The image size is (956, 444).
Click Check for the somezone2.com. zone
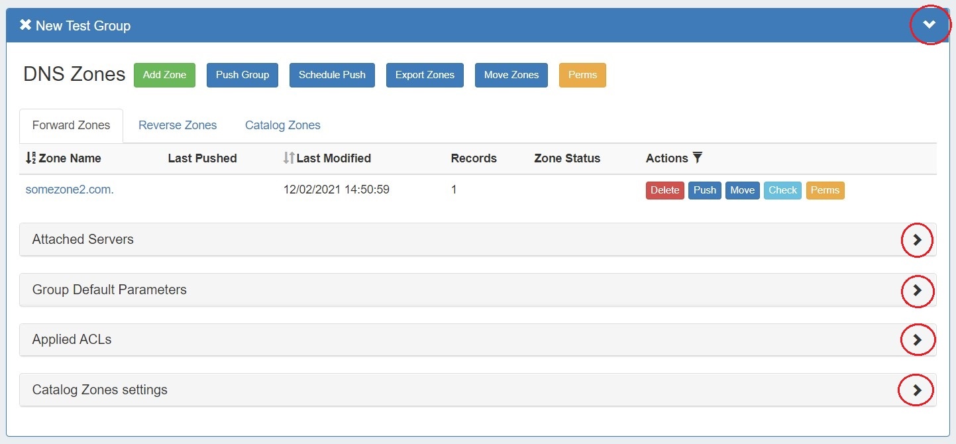[x=782, y=190]
